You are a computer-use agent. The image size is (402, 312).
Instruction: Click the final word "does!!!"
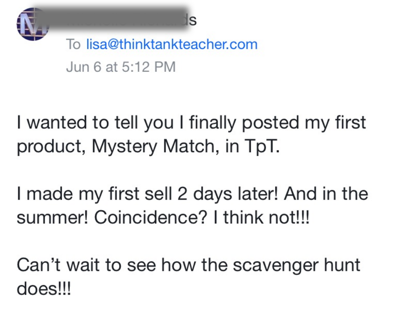coord(44,289)
